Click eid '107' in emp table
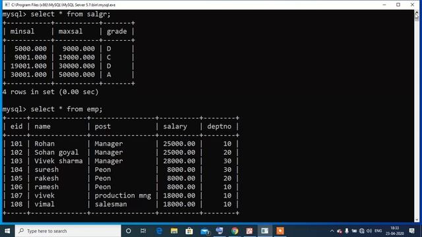Image resolution: width=422 pixels, height=237 pixels. pyautogui.click(x=16, y=196)
